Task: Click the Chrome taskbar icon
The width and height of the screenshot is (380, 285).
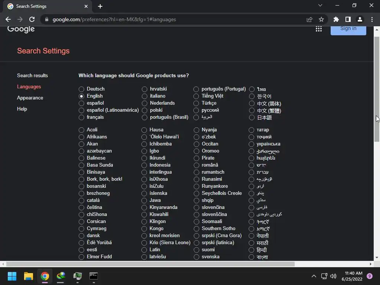Action: [x=45, y=276]
